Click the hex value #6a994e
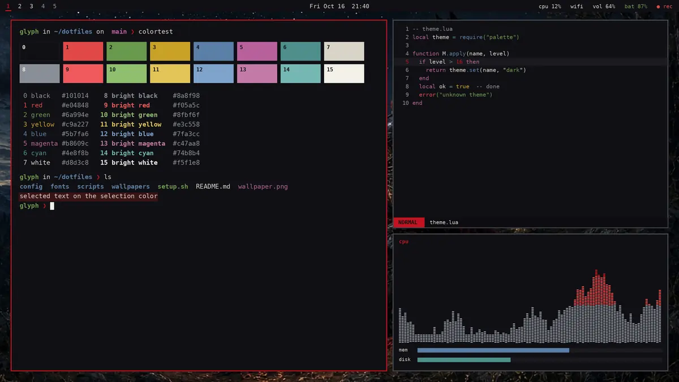679x382 pixels. click(x=75, y=115)
